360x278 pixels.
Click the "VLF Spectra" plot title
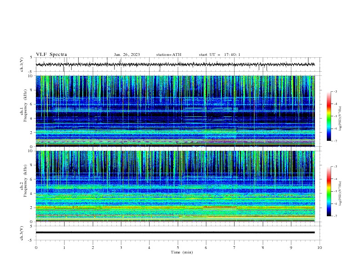click(51, 55)
